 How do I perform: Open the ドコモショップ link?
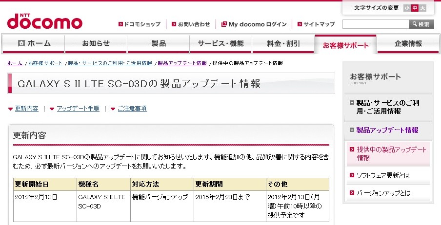click(x=142, y=24)
